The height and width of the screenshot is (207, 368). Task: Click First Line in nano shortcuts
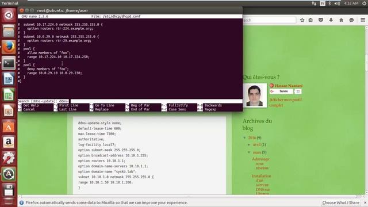click(x=68, y=105)
